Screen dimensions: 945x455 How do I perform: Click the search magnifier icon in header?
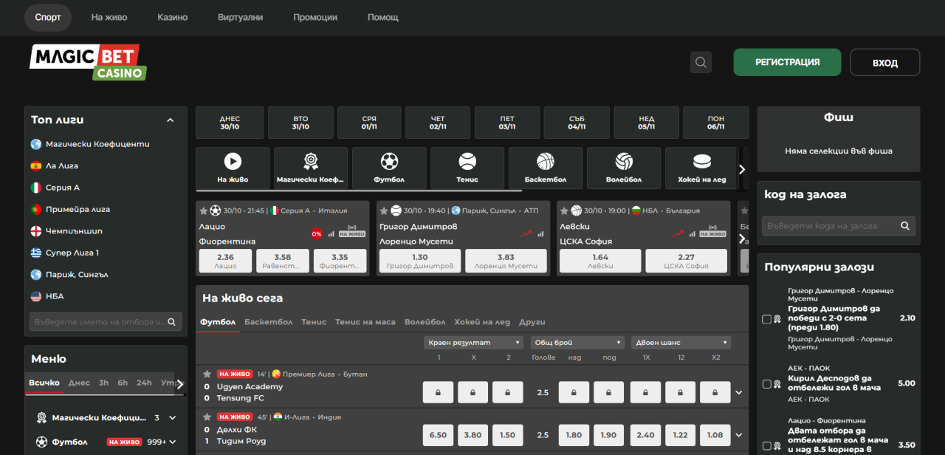pyautogui.click(x=701, y=62)
